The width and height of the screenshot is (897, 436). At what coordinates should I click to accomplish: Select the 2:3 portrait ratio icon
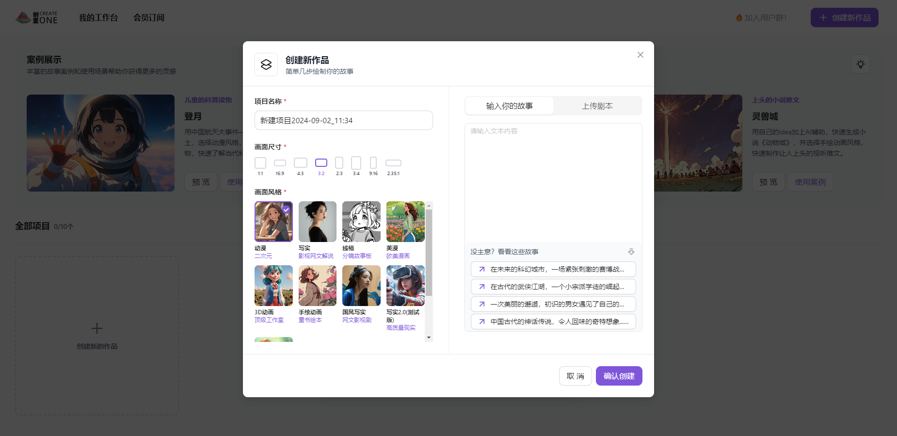339,163
